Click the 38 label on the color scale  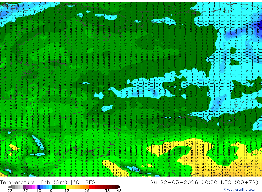107,191
